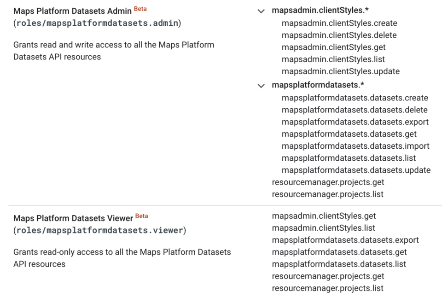Click Maps Platform Datasets Viewer title
The width and height of the screenshot is (442, 297).
73,218
